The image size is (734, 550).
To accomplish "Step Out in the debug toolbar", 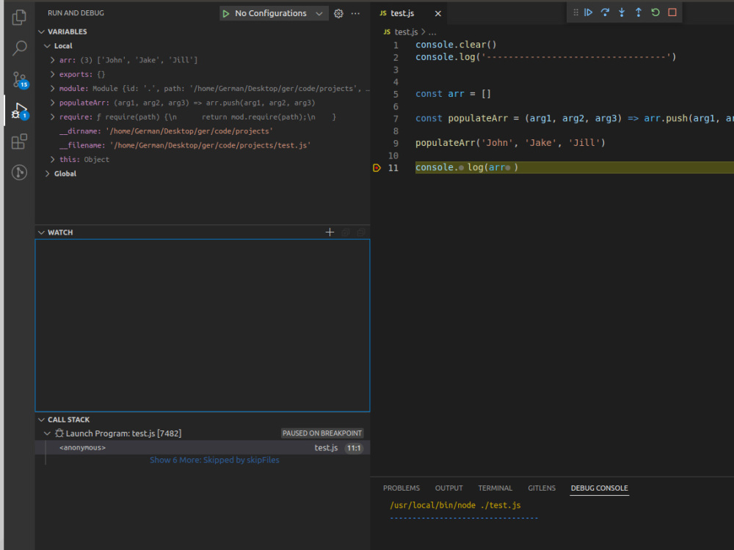I will (x=639, y=12).
